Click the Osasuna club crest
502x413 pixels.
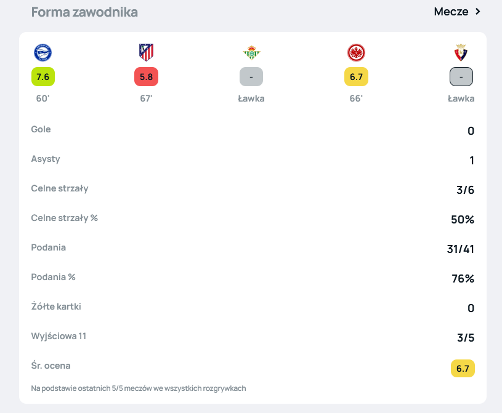pos(461,53)
